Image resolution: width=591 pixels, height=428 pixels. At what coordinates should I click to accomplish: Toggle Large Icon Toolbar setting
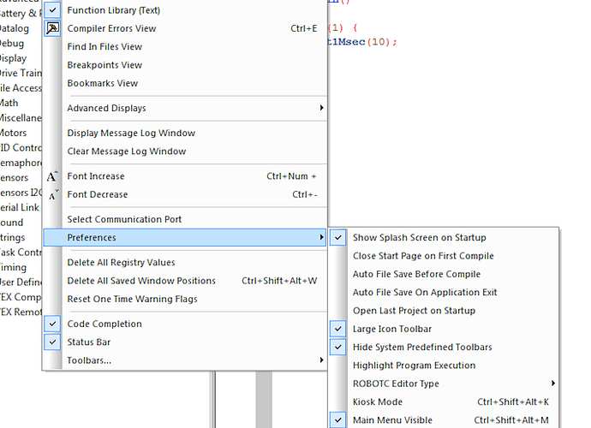coord(338,329)
